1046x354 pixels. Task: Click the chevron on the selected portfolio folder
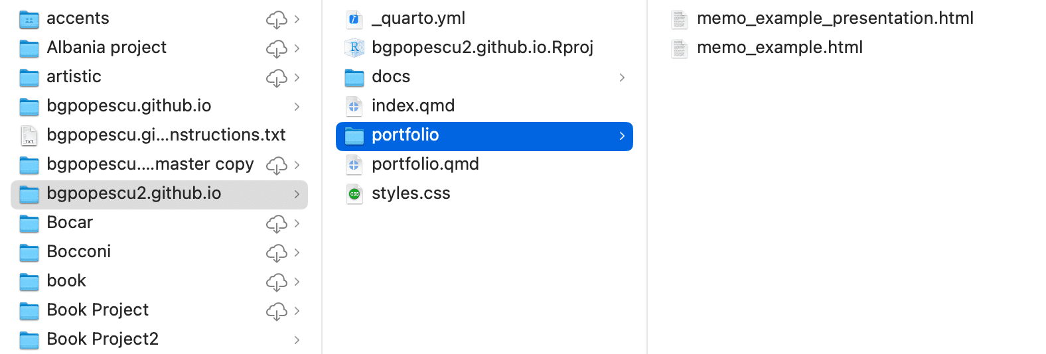click(622, 136)
